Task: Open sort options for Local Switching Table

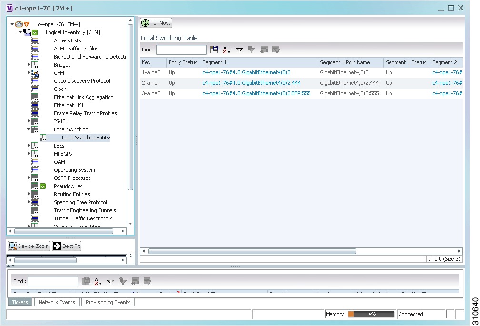Action: coord(227,49)
